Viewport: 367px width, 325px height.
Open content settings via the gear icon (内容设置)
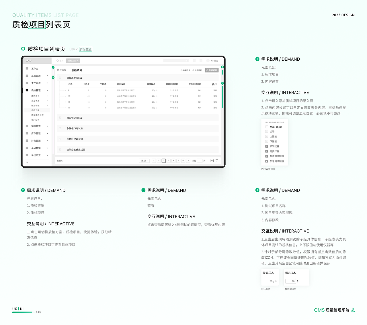click(x=194, y=70)
